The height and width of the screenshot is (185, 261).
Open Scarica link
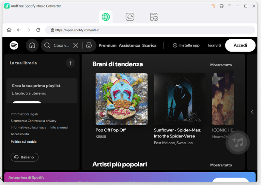tap(149, 46)
